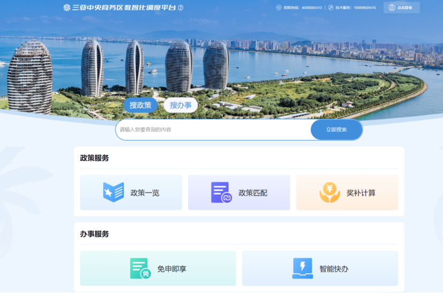Click the 奖补计算 yuan coin icon
Viewport: 443px width, 293px height.
coord(329,192)
